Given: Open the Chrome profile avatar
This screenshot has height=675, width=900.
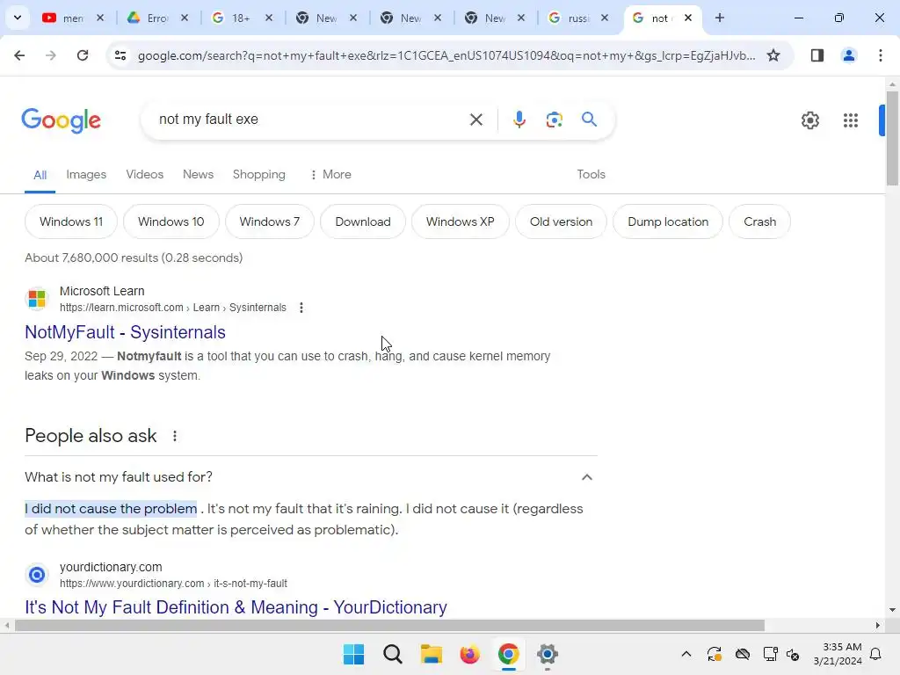Looking at the screenshot, I should click(x=848, y=55).
